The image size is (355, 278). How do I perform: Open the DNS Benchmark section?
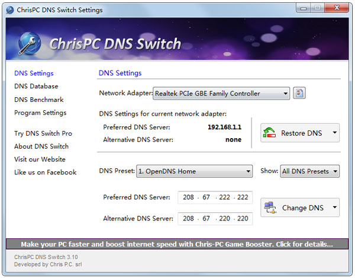(x=39, y=100)
